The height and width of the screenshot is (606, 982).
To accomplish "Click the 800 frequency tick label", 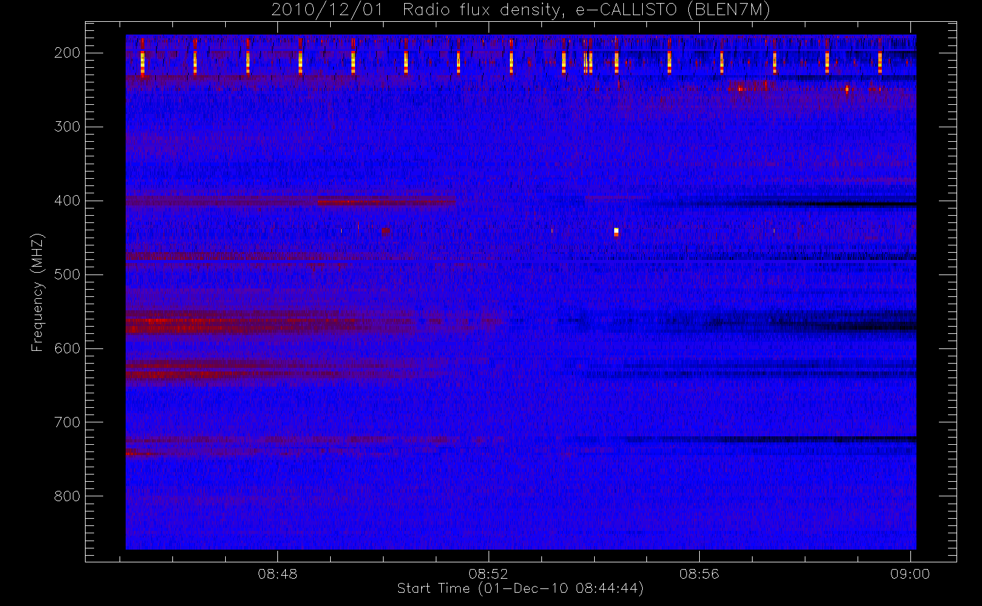I will 67,496.
